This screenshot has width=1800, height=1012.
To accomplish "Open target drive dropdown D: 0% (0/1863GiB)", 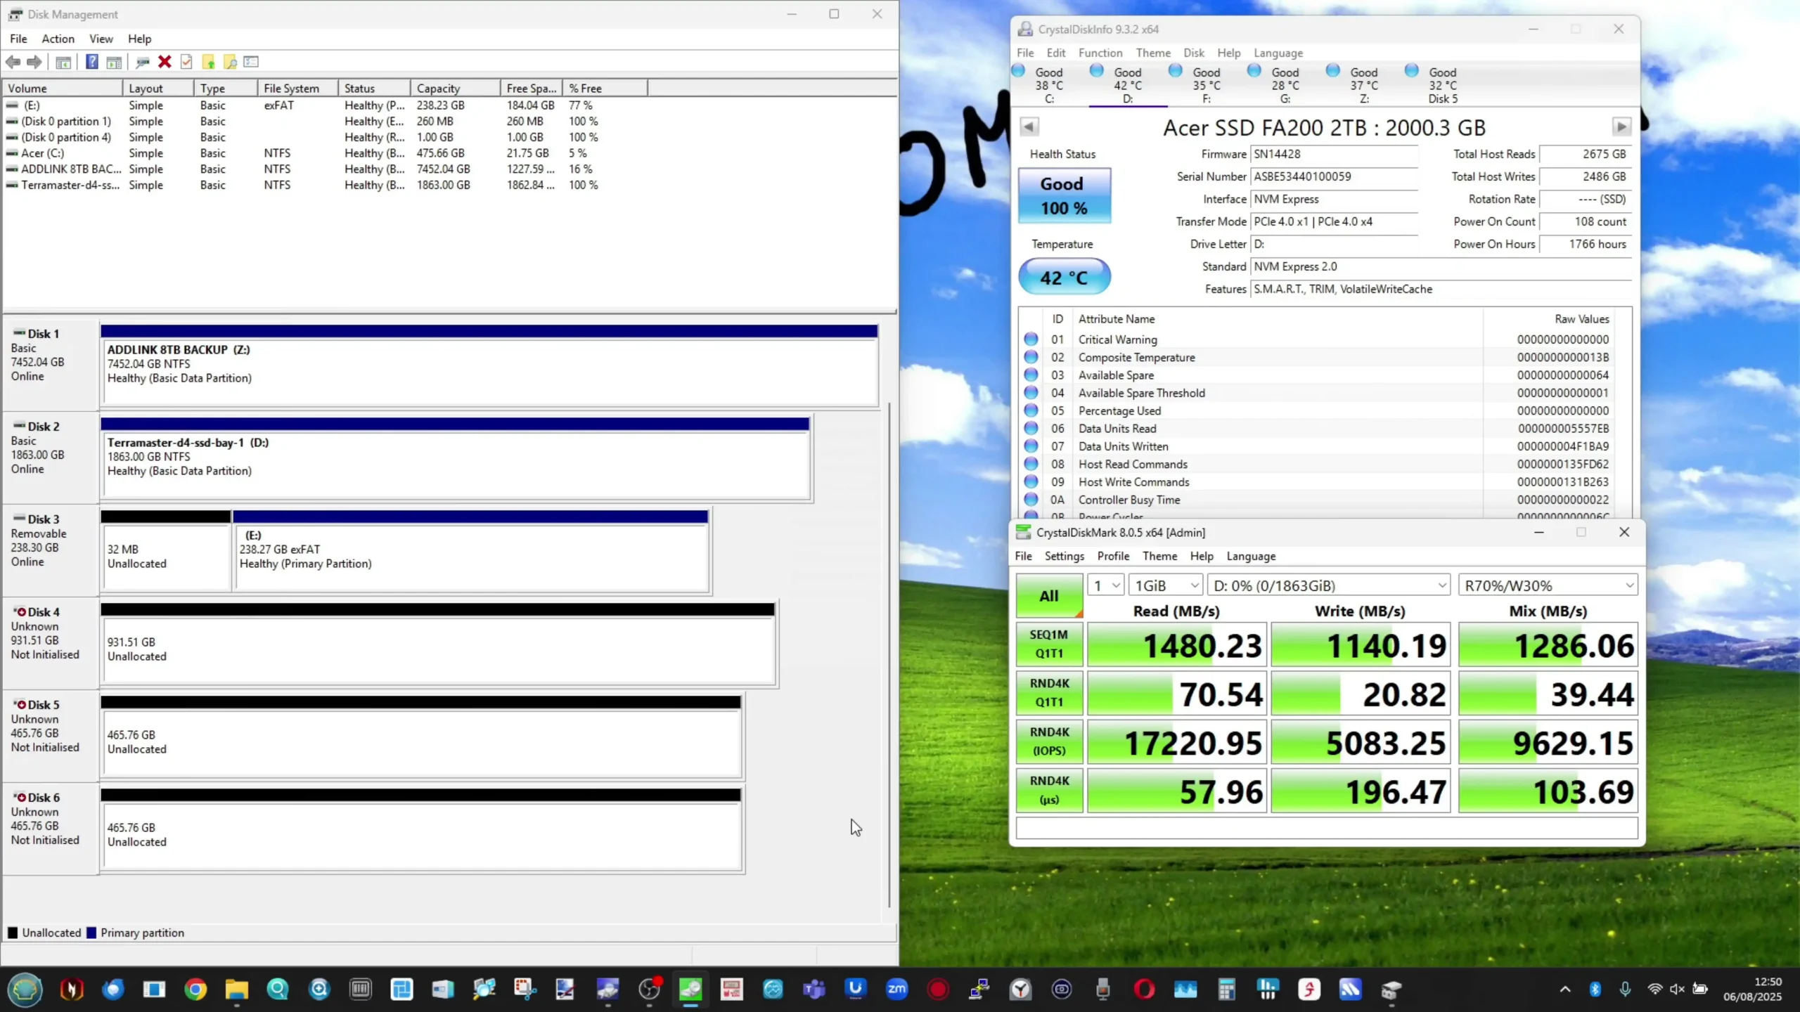I will [1329, 585].
